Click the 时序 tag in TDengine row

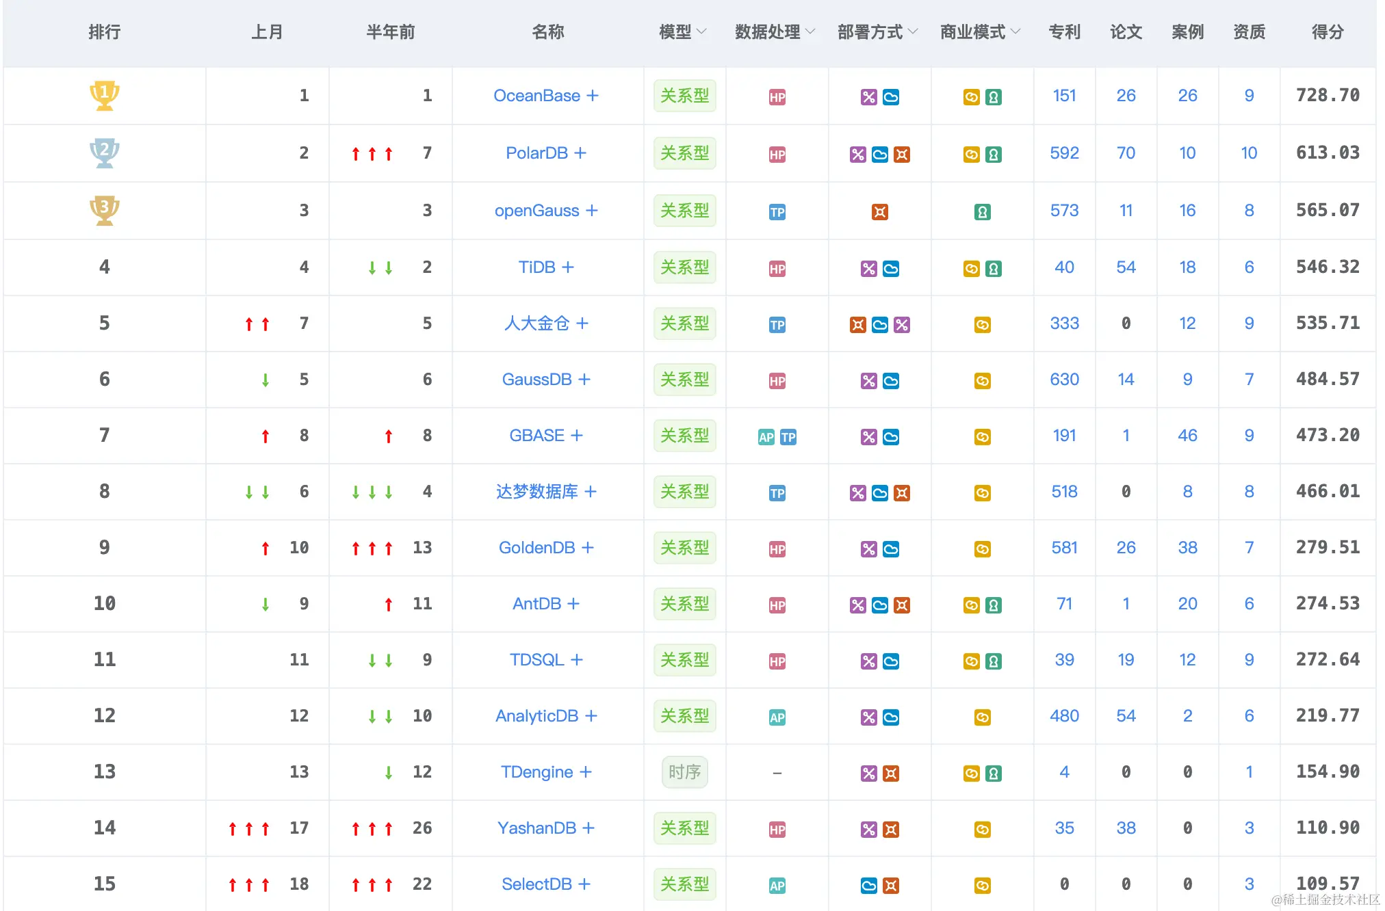pyautogui.click(x=684, y=772)
